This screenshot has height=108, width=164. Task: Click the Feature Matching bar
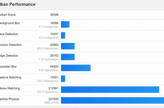point(63,79)
